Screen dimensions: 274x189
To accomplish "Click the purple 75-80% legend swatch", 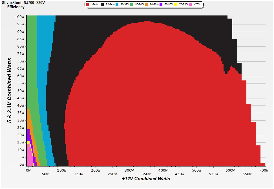I will pos(161,5).
